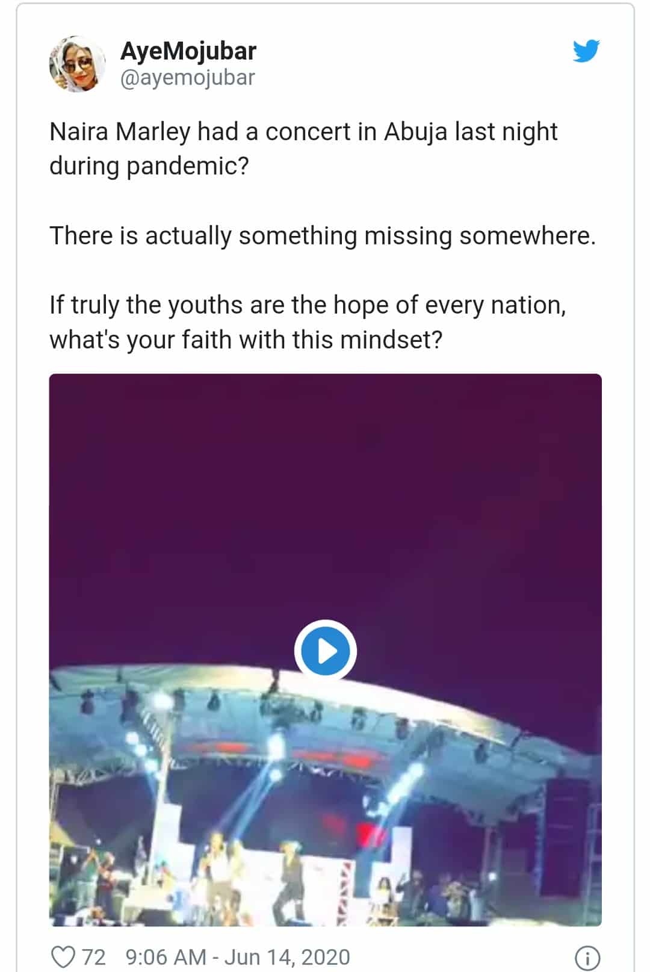Open AyeMojubar's profile picture
The height and width of the screenshot is (972, 650).
click(77, 64)
